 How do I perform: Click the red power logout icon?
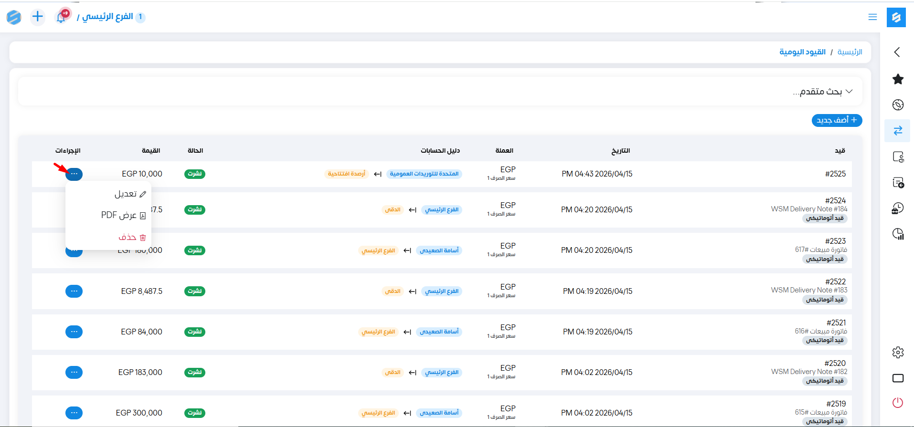[x=898, y=403]
